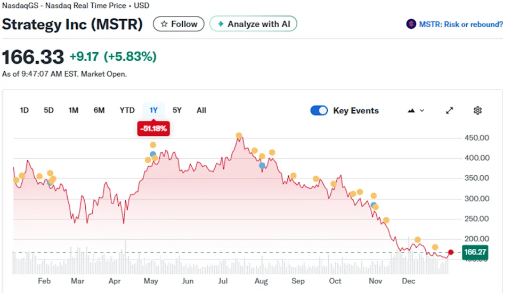The height and width of the screenshot is (293, 511).
Task: Click the blue event marker near August
Action: (x=262, y=166)
